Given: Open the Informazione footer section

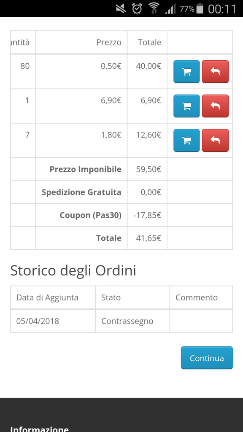Looking at the screenshot, I should click(39, 429).
